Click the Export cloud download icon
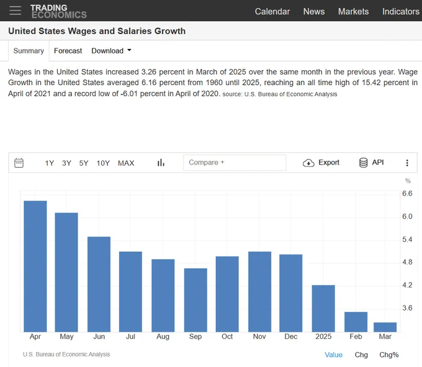Screen dimensions: 422x367 (x=308, y=163)
